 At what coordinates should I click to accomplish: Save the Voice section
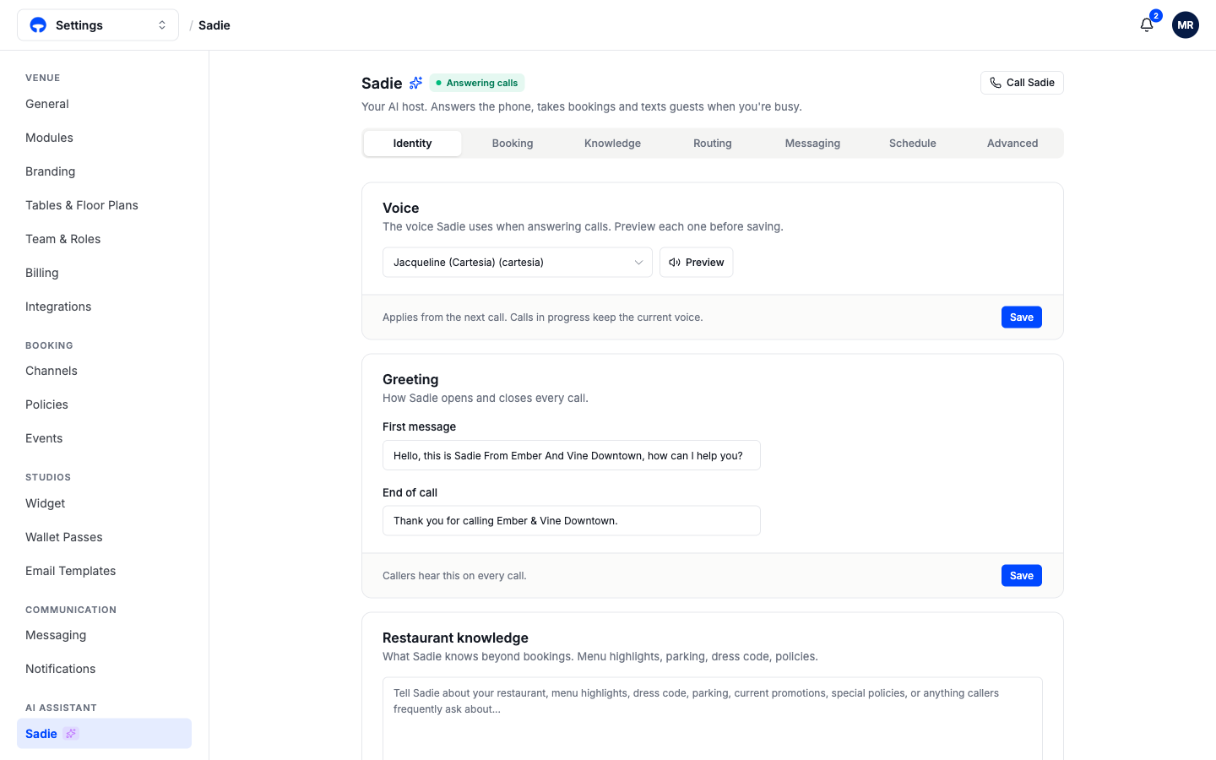pyautogui.click(x=1022, y=318)
